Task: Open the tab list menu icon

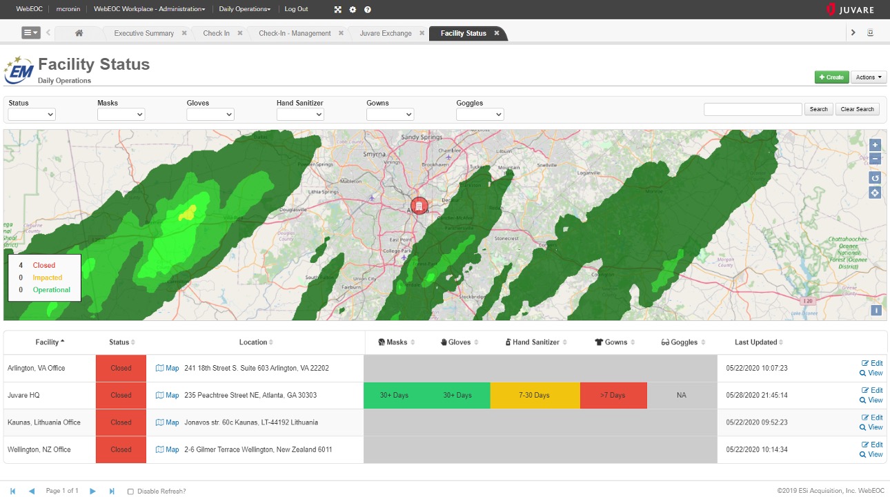Action: (x=30, y=32)
